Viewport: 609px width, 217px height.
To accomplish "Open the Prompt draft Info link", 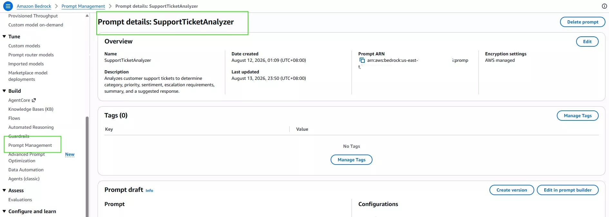I will pyautogui.click(x=149, y=191).
